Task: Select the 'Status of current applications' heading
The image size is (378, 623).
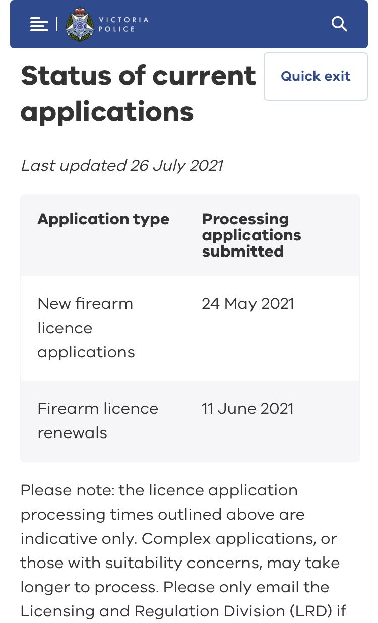Action: (x=138, y=93)
